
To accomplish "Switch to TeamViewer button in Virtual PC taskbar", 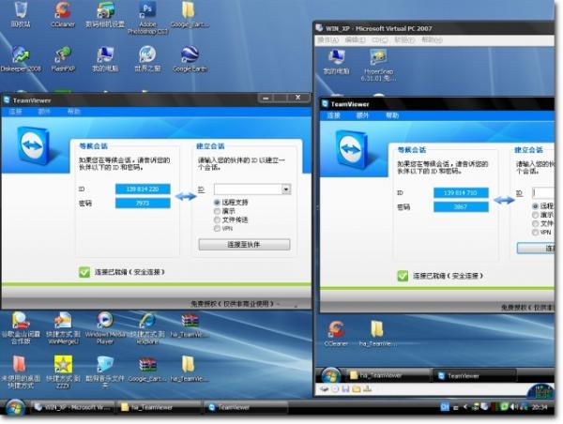I will click(x=474, y=376).
